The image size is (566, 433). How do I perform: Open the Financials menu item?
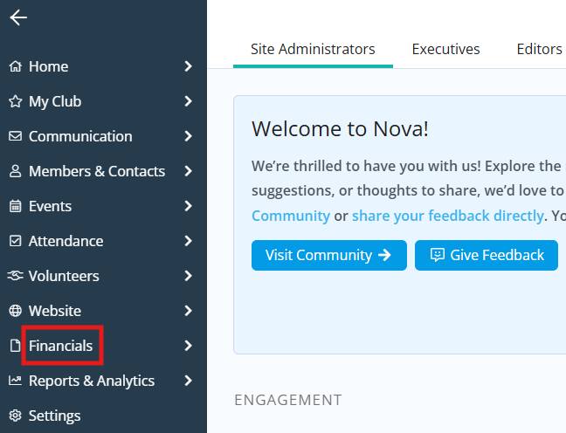[x=60, y=346]
